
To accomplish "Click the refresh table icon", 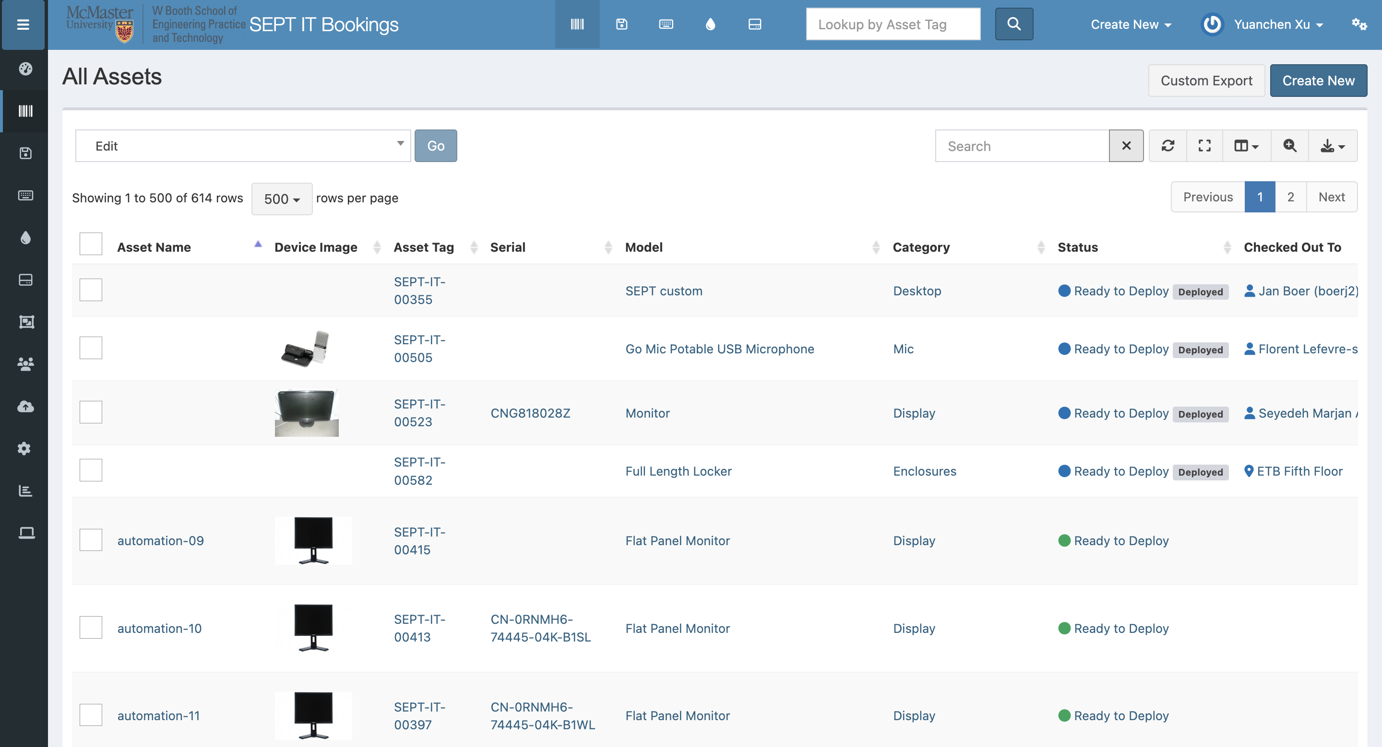I will (x=1168, y=146).
